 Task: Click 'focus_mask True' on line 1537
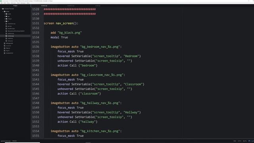[71, 51]
